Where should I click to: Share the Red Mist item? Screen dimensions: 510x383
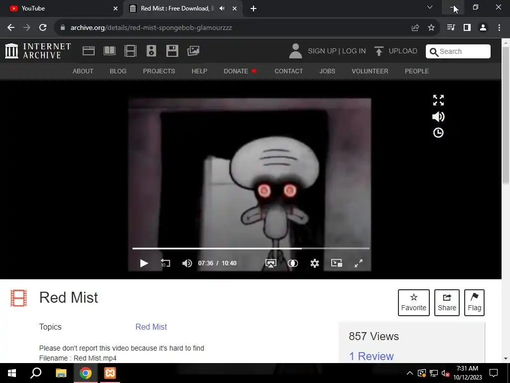[447, 303]
